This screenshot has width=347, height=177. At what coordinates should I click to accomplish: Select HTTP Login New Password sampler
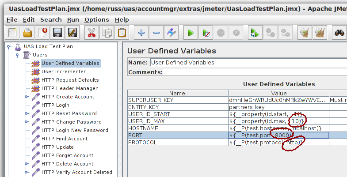(x=75, y=130)
